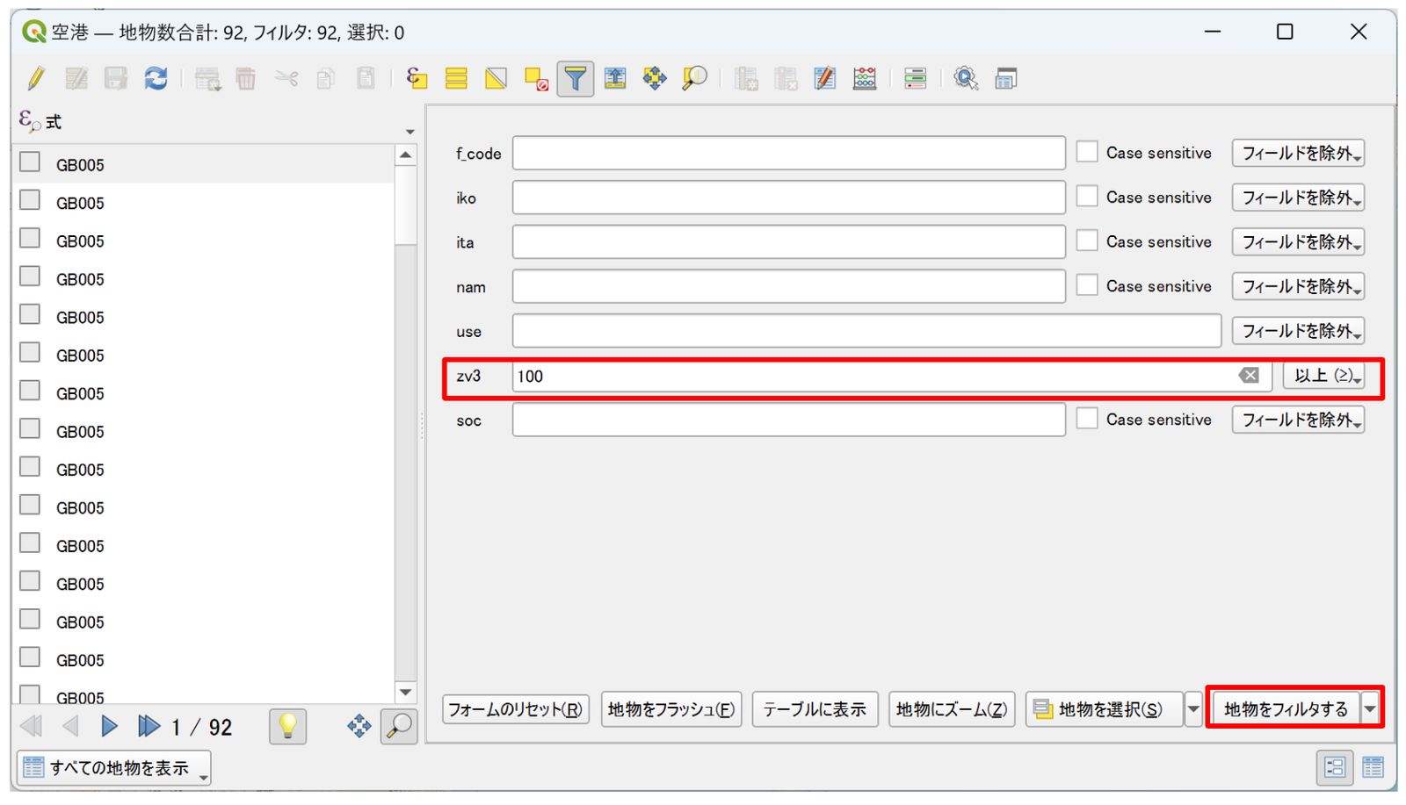This screenshot has width=1406, height=805.
Task: Click the deselect all features icon
Action: click(536, 79)
